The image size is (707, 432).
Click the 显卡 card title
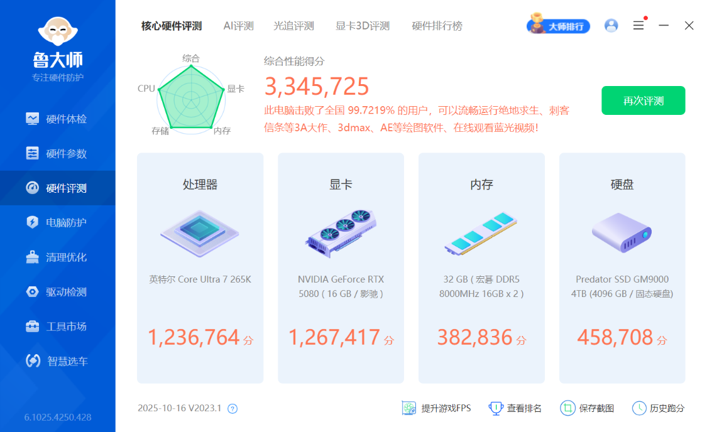(341, 184)
